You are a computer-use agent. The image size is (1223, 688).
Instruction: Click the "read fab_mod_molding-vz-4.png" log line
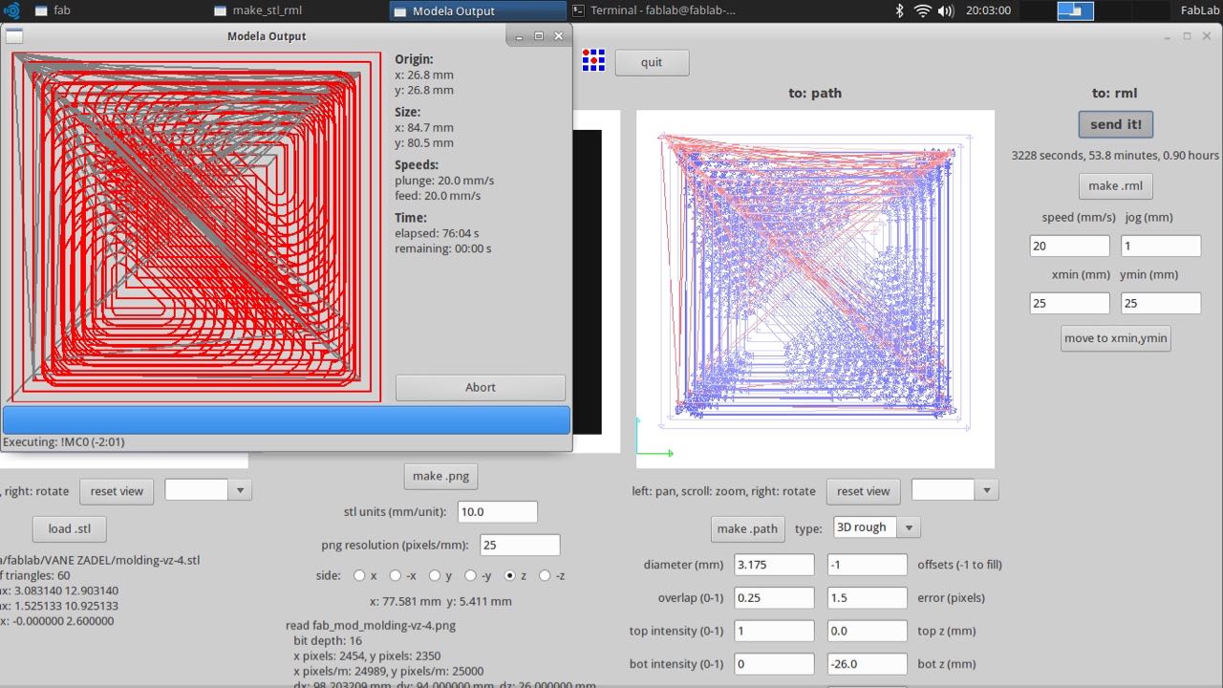click(371, 626)
